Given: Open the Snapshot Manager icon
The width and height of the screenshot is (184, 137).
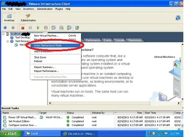Looking at the screenshot, I should click(x=69, y=28).
